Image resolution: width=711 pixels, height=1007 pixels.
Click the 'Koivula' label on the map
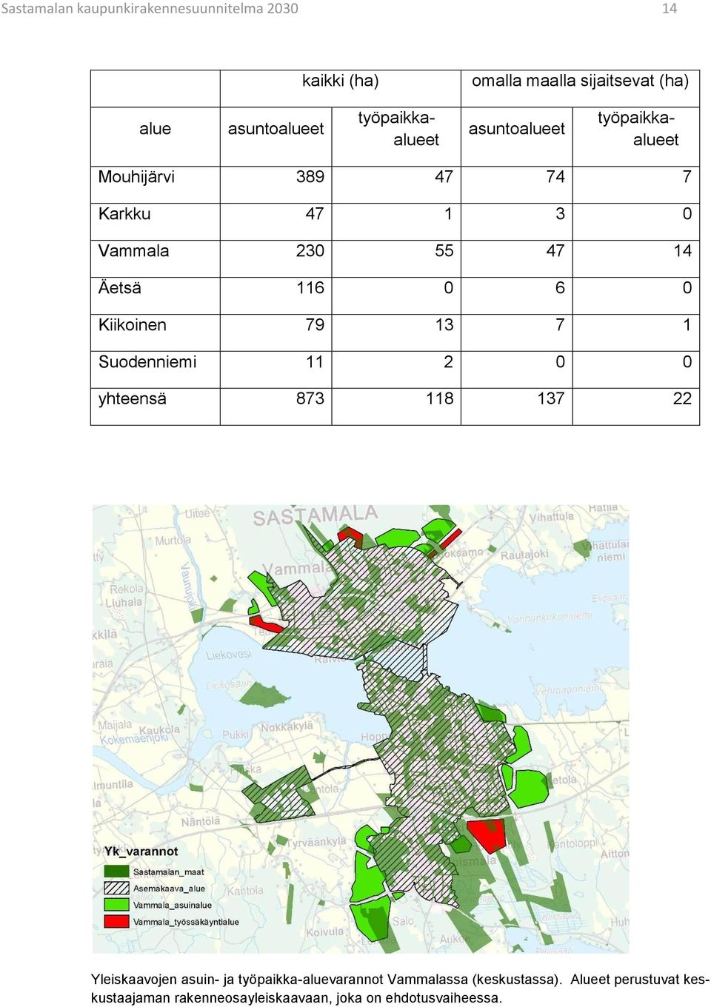coord(325,932)
